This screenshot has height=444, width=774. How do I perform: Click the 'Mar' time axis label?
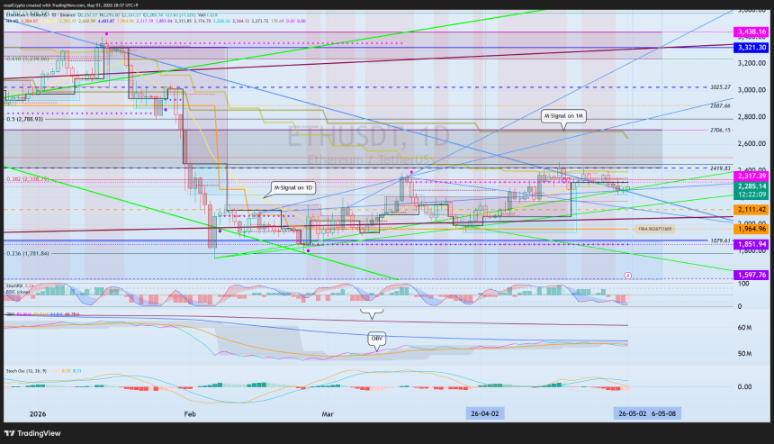tap(328, 414)
